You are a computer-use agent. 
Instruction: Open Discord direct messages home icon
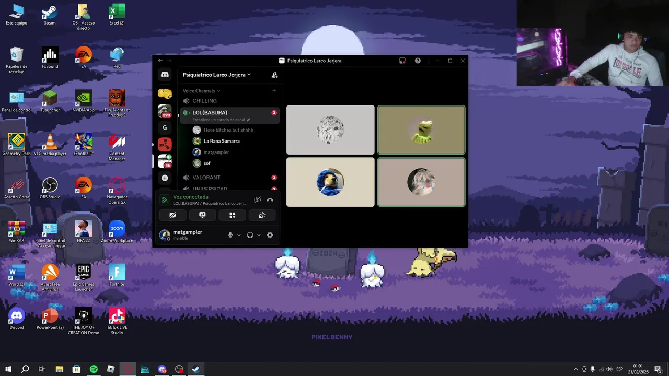(x=165, y=75)
